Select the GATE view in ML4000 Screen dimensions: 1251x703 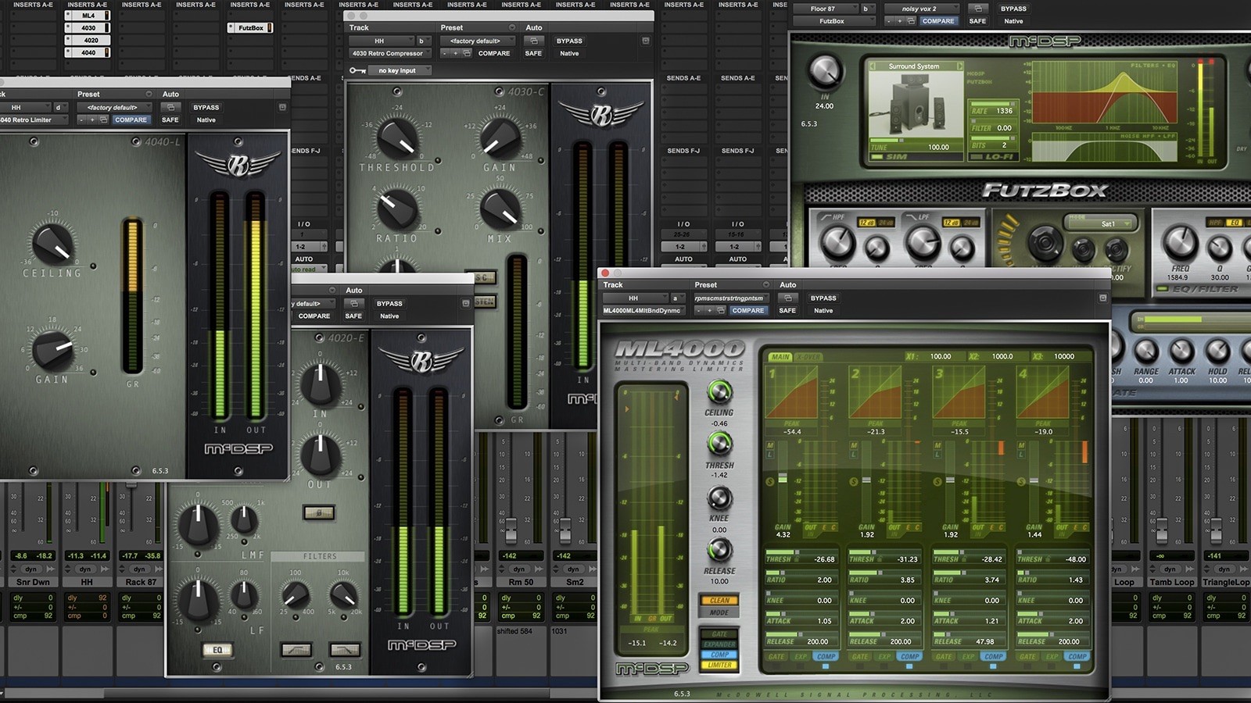coord(719,634)
